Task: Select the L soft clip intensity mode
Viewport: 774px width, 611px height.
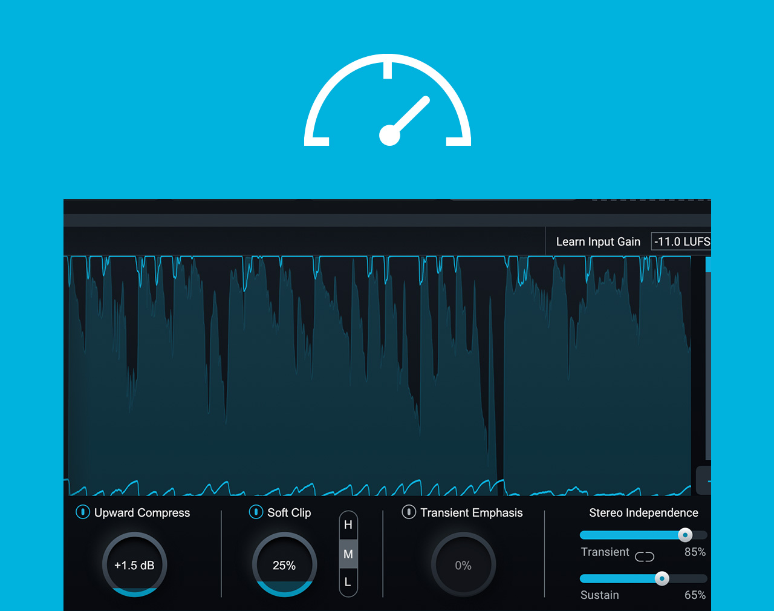Action: point(348,581)
